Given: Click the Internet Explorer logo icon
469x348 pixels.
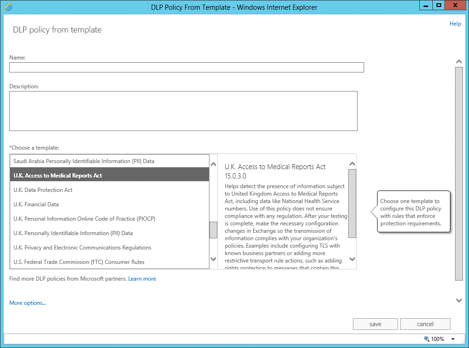Looking at the screenshot, I should 8,7.
